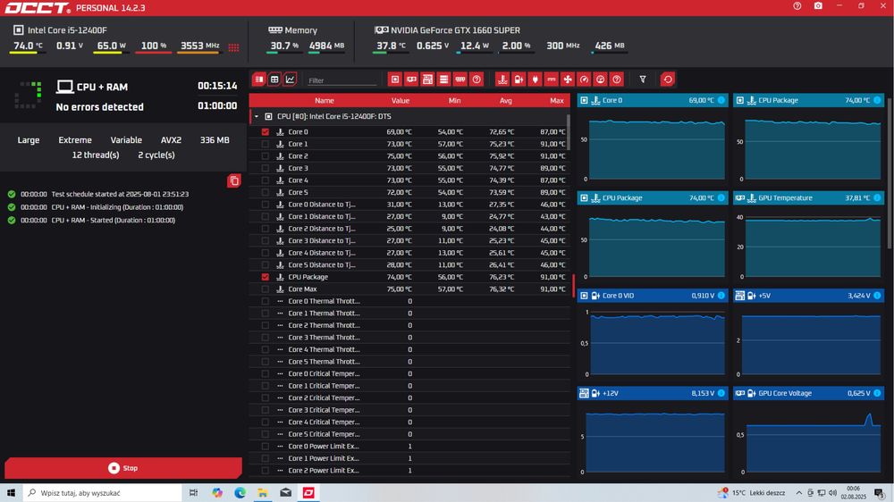Viewport: 894px width, 502px height.
Task: Sort the table by Name column
Action: tap(325, 100)
